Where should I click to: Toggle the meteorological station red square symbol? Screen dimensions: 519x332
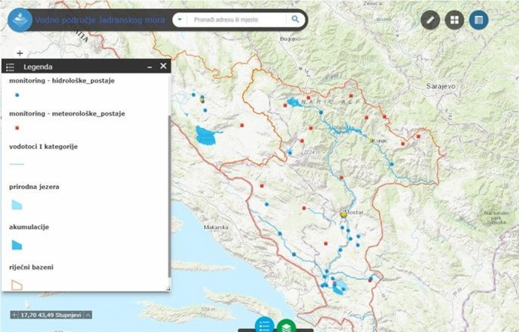(18, 128)
